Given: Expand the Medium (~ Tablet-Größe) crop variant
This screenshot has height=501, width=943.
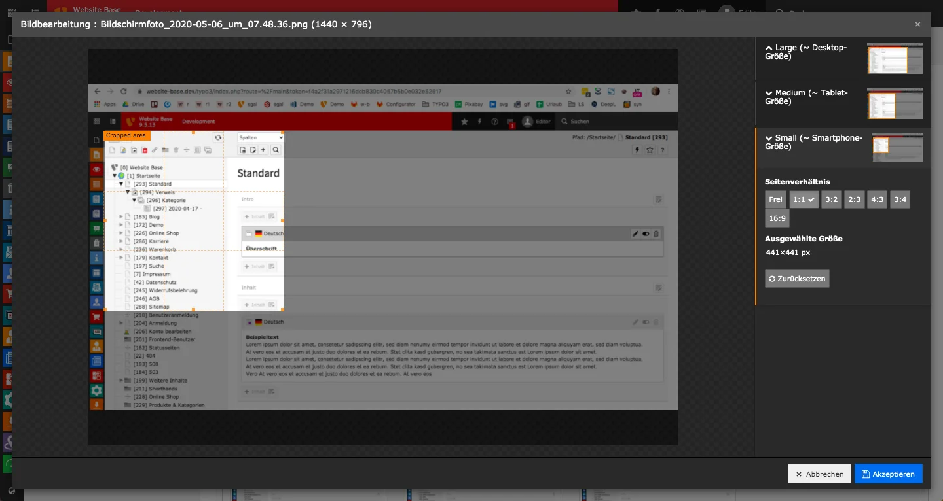Looking at the screenshot, I should click(810, 97).
